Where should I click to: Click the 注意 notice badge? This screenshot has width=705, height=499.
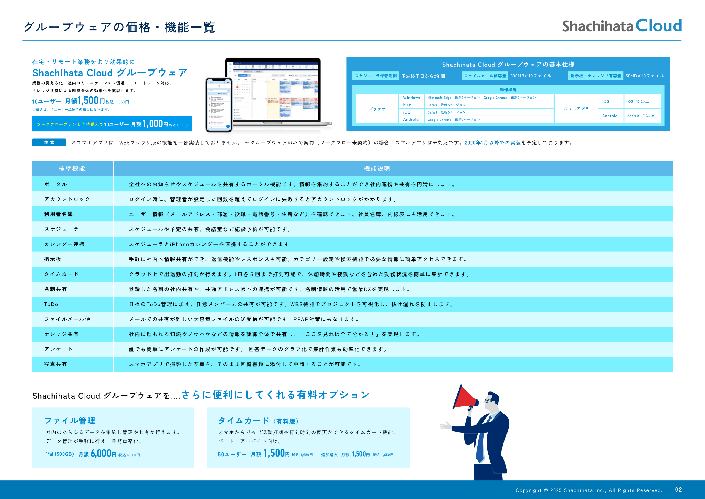coord(49,142)
